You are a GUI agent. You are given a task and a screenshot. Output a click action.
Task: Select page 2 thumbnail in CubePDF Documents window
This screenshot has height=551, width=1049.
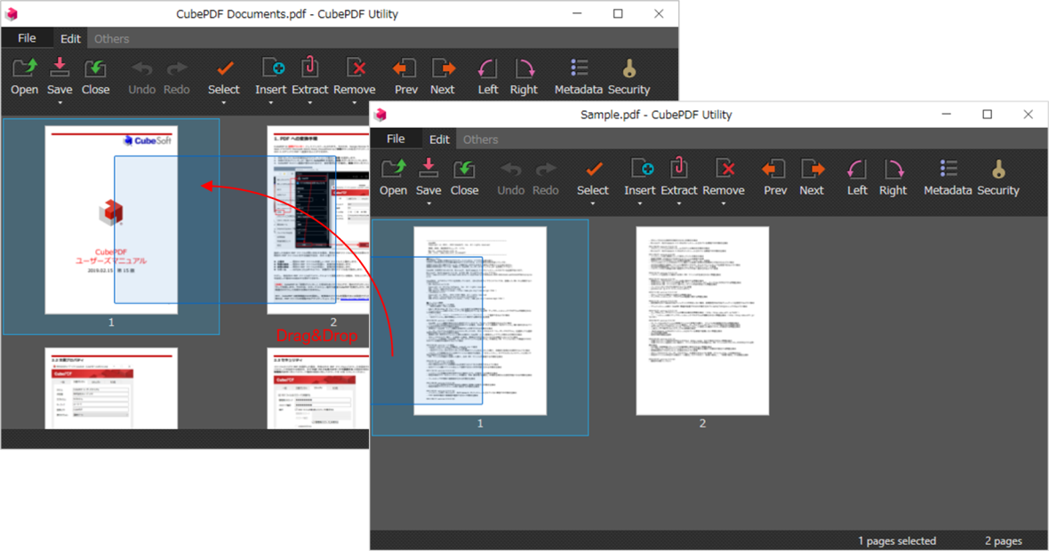click(317, 220)
